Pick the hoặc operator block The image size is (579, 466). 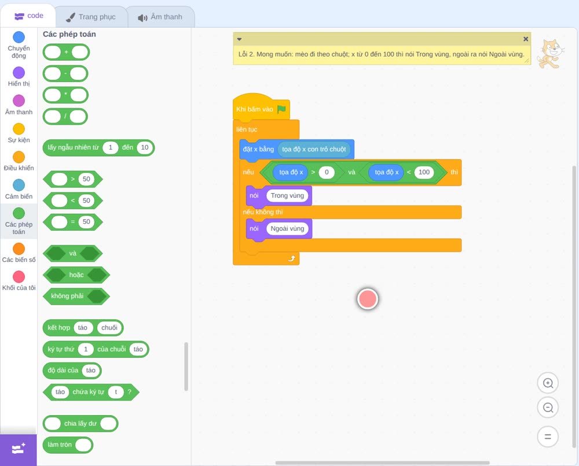click(76, 275)
